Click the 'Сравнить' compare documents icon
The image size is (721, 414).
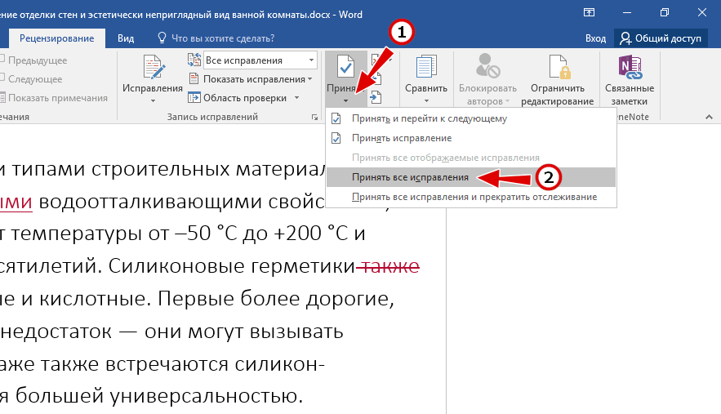click(x=426, y=67)
